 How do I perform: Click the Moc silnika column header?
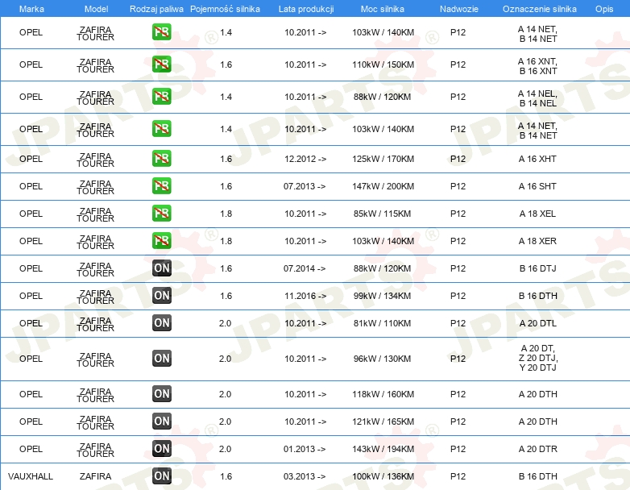(383, 9)
